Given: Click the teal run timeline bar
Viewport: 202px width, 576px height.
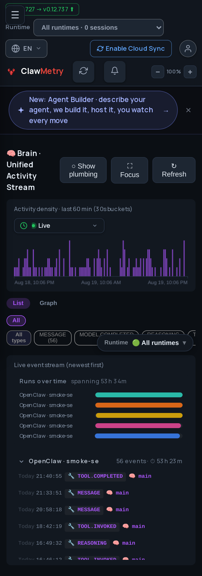Looking at the screenshot, I should pyautogui.click(x=139, y=395).
